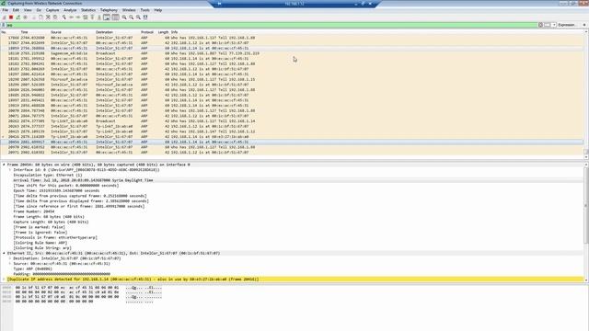The width and height of the screenshot is (589, 331).
Task: Open the display filter bookmark icon
Action: (x=4, y=25)
